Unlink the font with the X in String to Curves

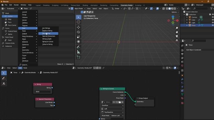click(122, 102)
